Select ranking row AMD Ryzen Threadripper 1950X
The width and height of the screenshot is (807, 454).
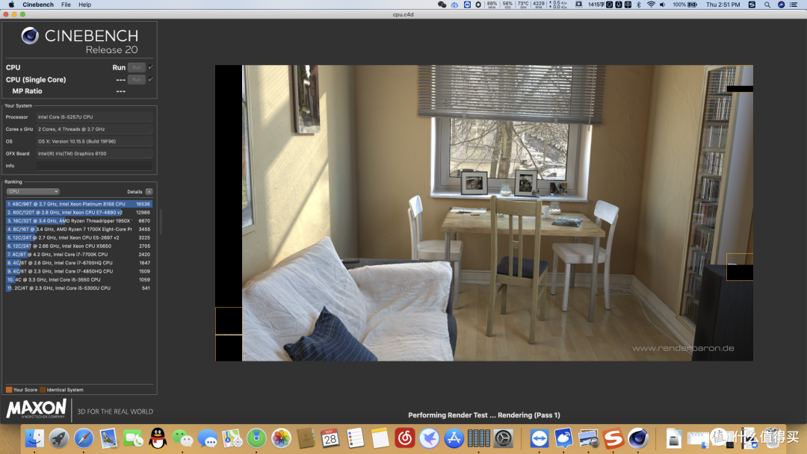(78, 220)
